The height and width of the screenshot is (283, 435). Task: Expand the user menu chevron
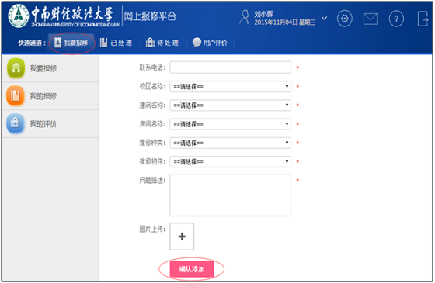[x=324, y=19]
